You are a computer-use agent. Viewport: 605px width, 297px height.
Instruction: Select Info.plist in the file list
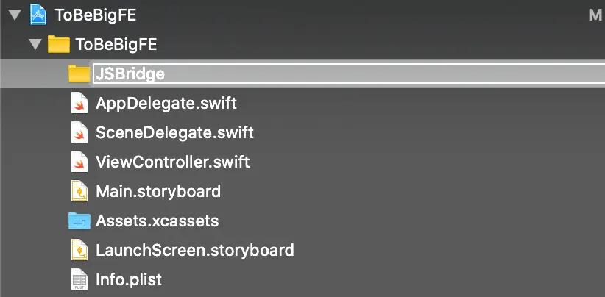pyautogui.click(x=129, y=279)
